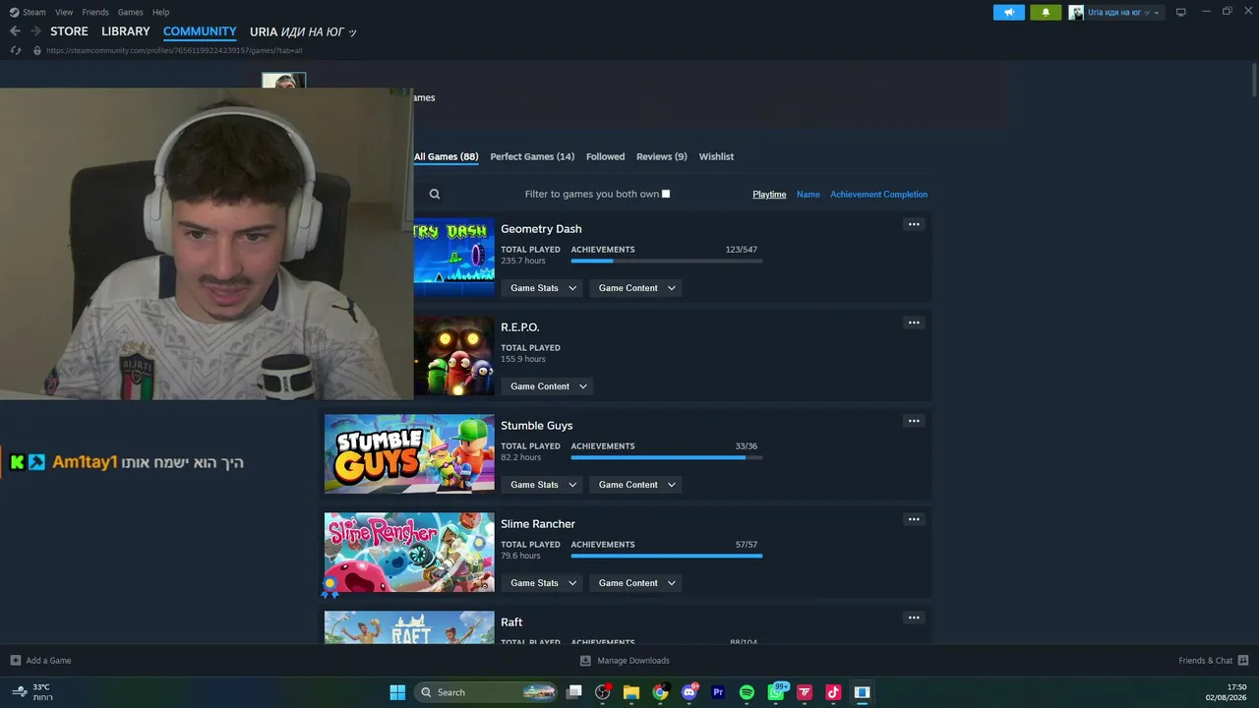The width and height of the screenshot is (1259, 708).
Task: Sort games by Name
Action: click(808, 194)
